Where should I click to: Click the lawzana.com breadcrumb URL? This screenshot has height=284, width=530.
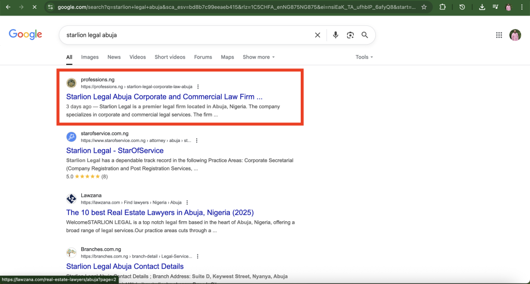coord(131,203)
